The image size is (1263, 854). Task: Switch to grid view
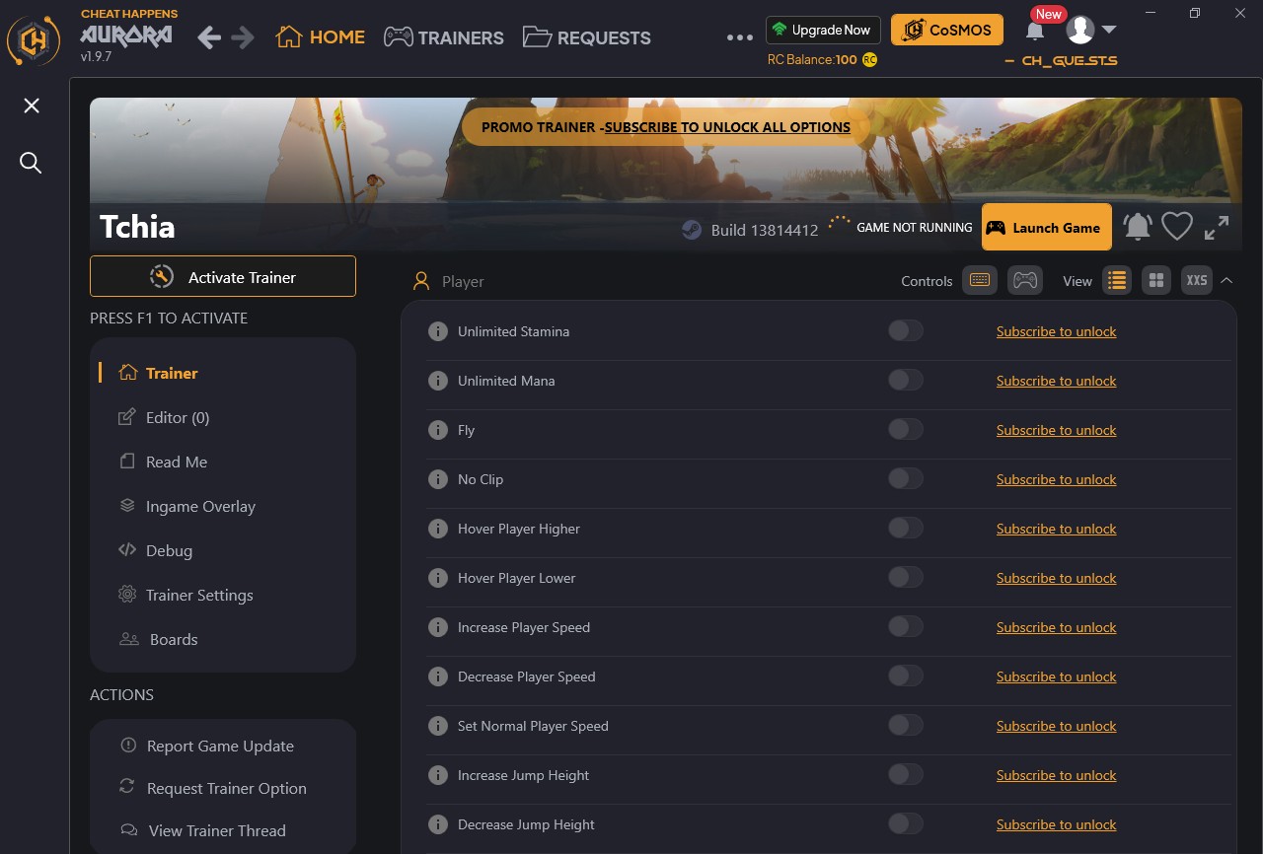[1156, 280]
